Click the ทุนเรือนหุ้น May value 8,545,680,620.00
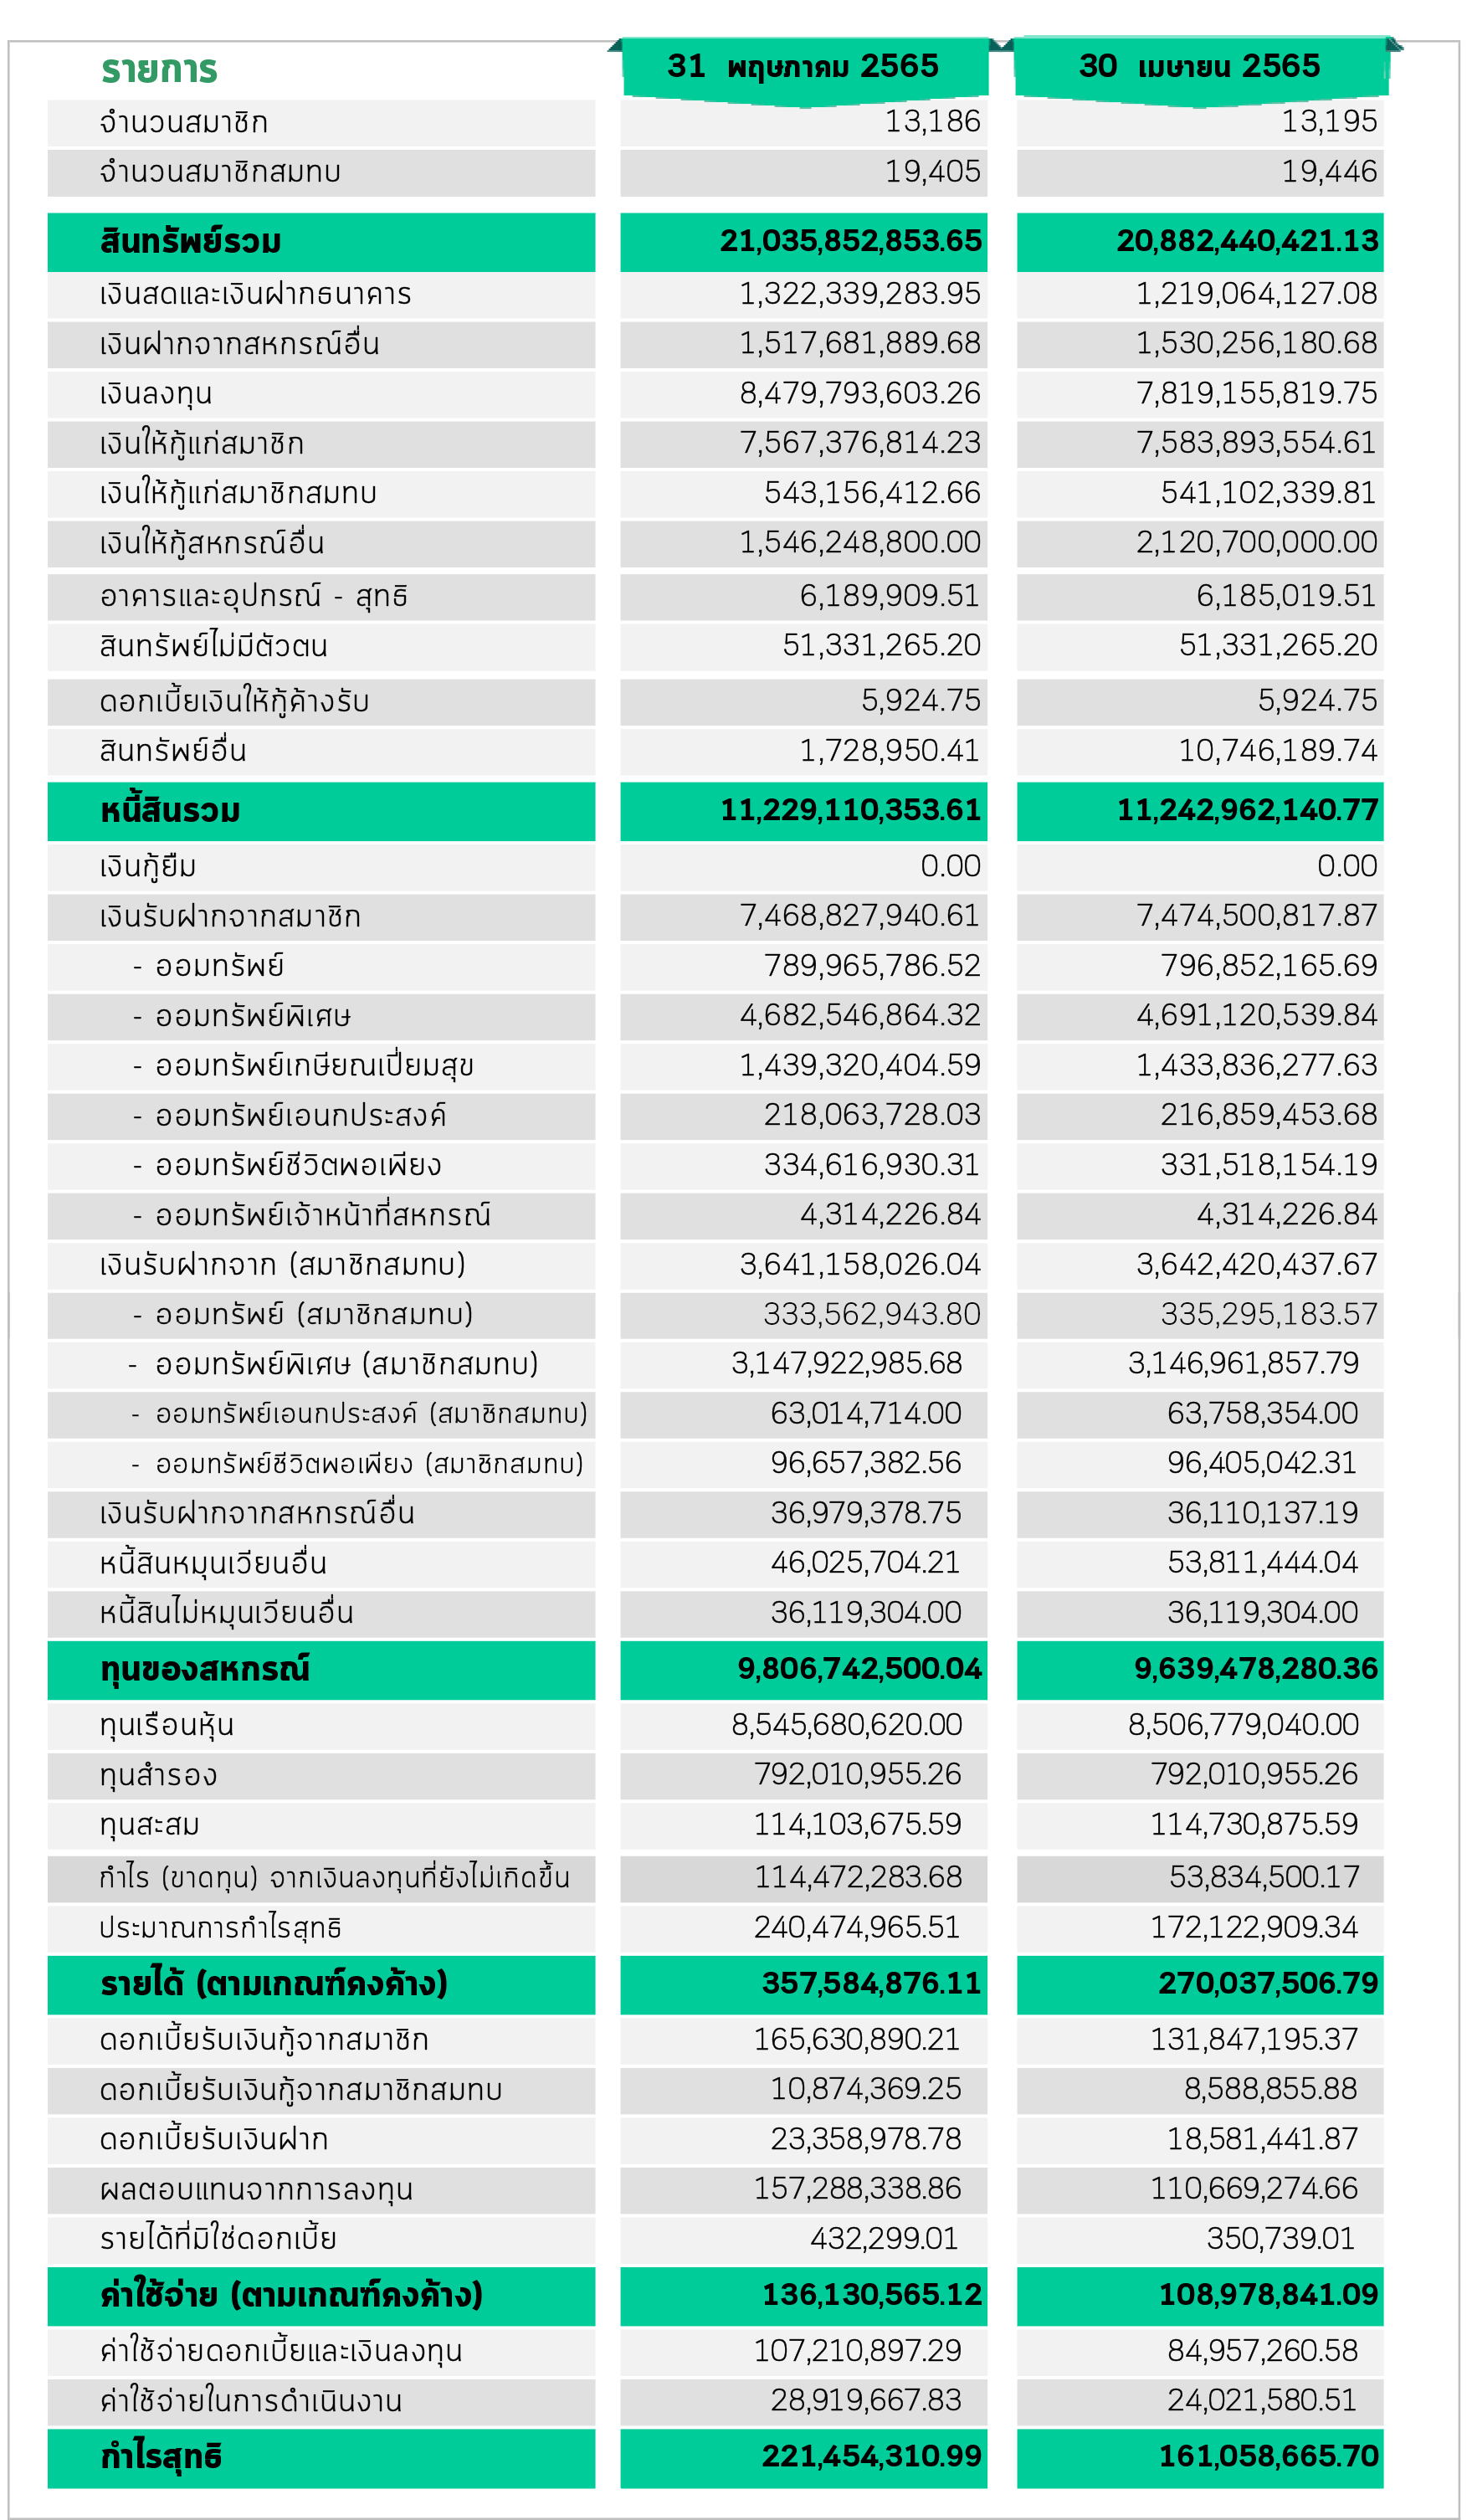1472x2520 pixels. [x=847, y=1725]
